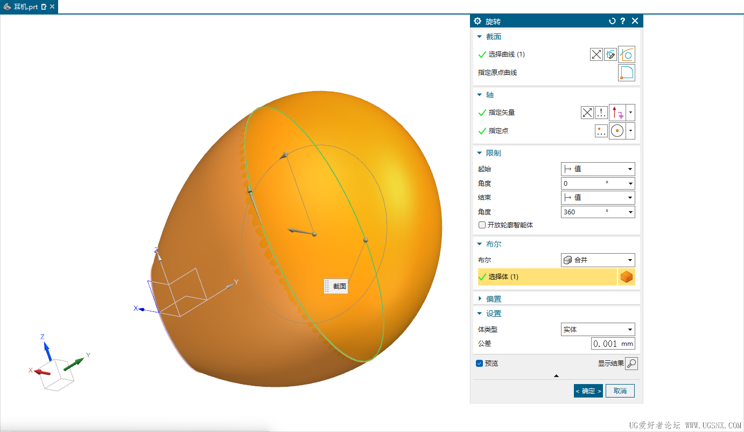Click the orange body icon beside 选择体
This screenshot has height=432, width=744.
click(626, 277)
